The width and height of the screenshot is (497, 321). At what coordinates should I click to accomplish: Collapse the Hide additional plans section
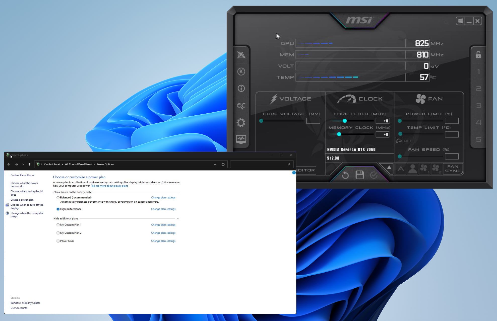(178, 218)
